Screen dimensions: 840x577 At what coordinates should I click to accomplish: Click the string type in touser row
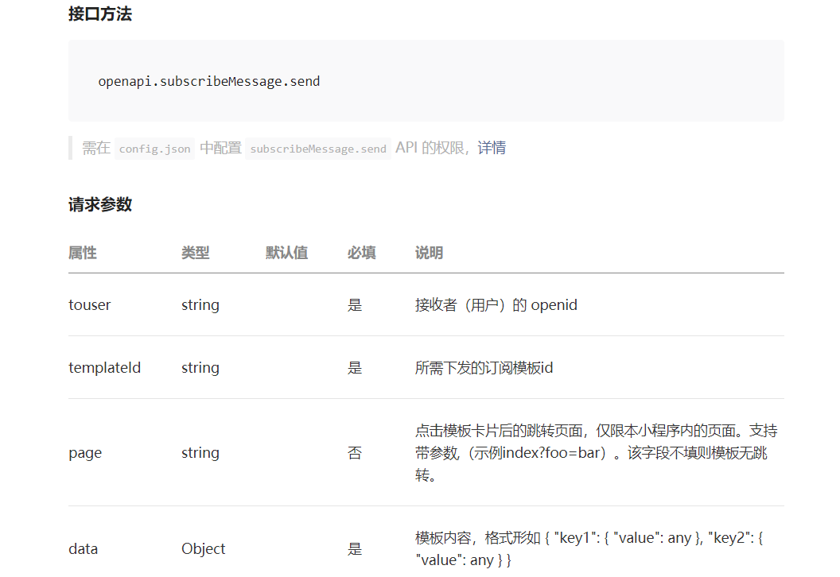pyautogui.click(x=200, y=306)
